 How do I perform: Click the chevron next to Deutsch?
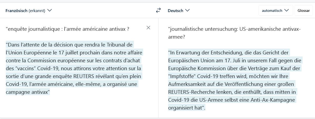[187, 11]
